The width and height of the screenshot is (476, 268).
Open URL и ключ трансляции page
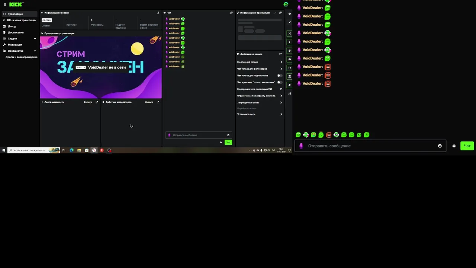(x=19, y=20)
